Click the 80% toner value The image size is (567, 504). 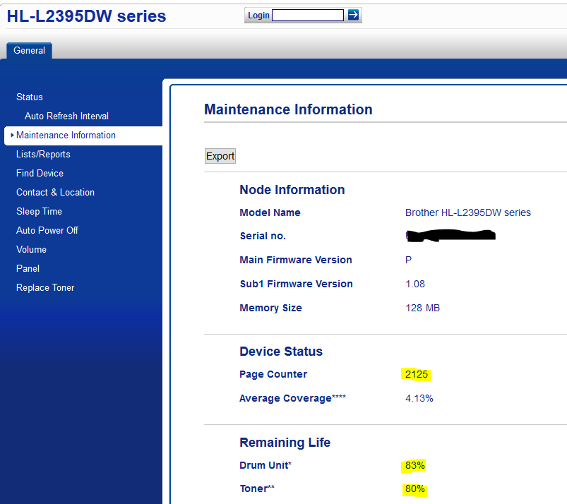[415, 488]
